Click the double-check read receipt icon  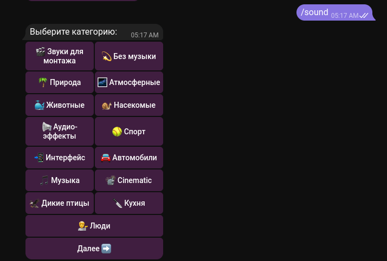pyautogui.click(x=364, y=16)
